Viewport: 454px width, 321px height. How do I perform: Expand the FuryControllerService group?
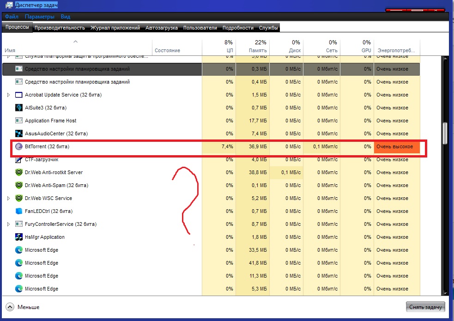tap(8, 224)
